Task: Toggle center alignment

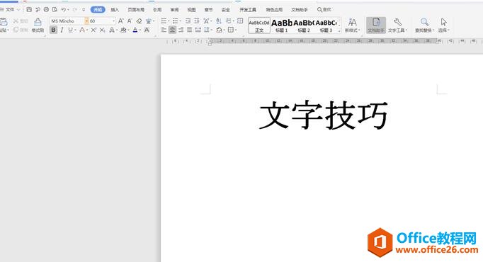Action: point(172,30)
